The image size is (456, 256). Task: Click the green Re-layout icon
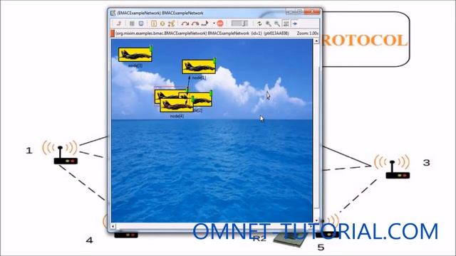click(x=259, y=23)
